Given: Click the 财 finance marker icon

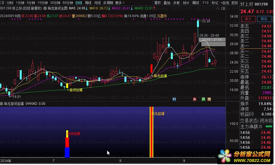Looking at the screenshot, I should (174, 99).
